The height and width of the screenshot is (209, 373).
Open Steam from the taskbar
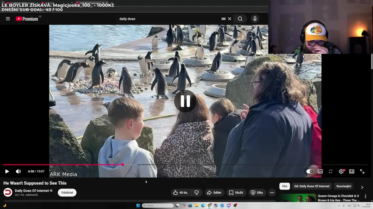[216, 206]
